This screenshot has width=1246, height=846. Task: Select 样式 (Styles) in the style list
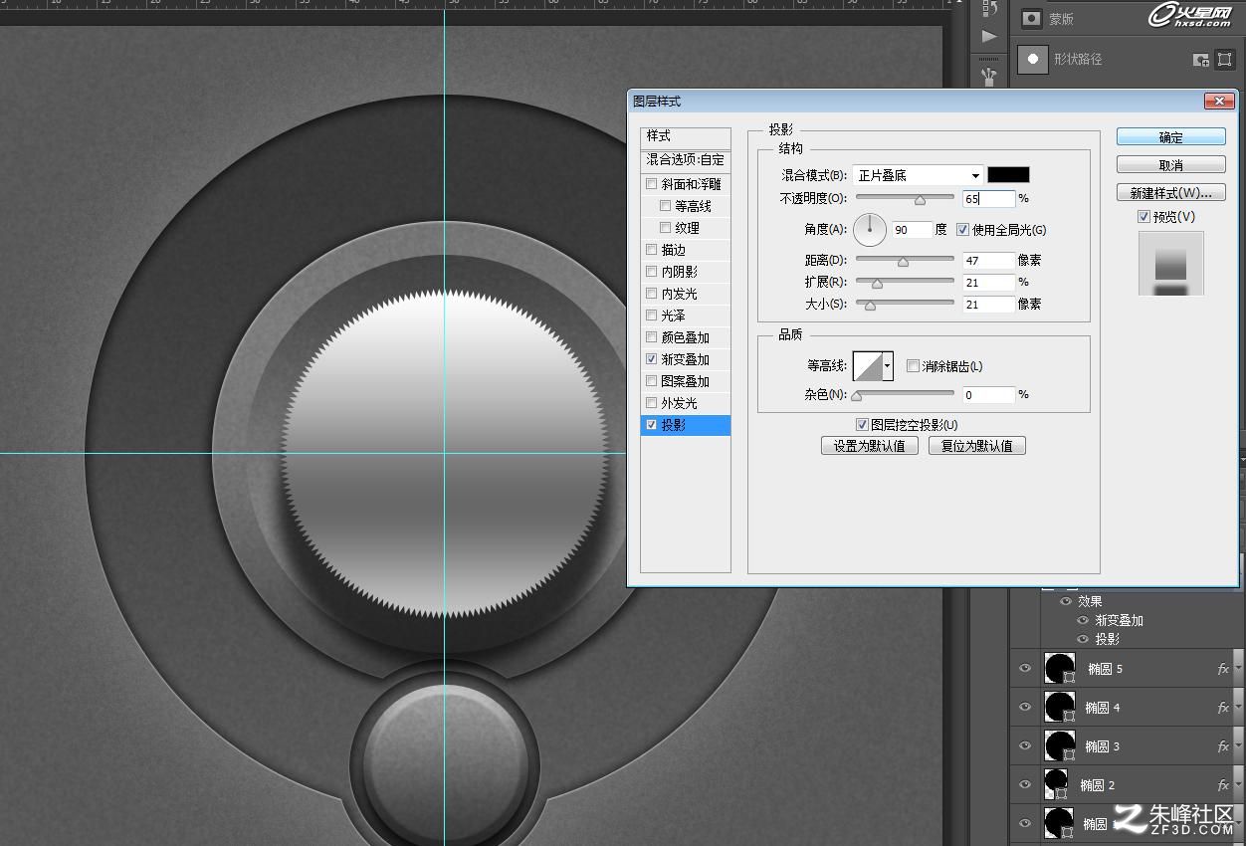(x=686, y=136)
